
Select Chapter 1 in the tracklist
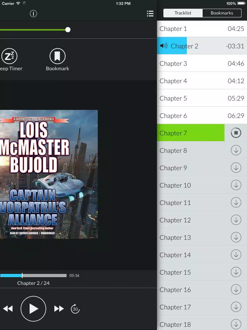[202, 29]
